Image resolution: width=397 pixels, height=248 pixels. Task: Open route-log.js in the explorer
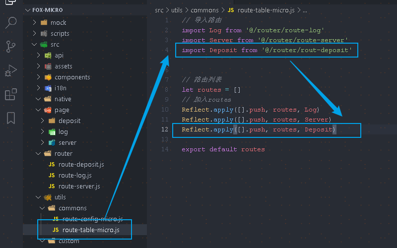(x=75, y=176)
